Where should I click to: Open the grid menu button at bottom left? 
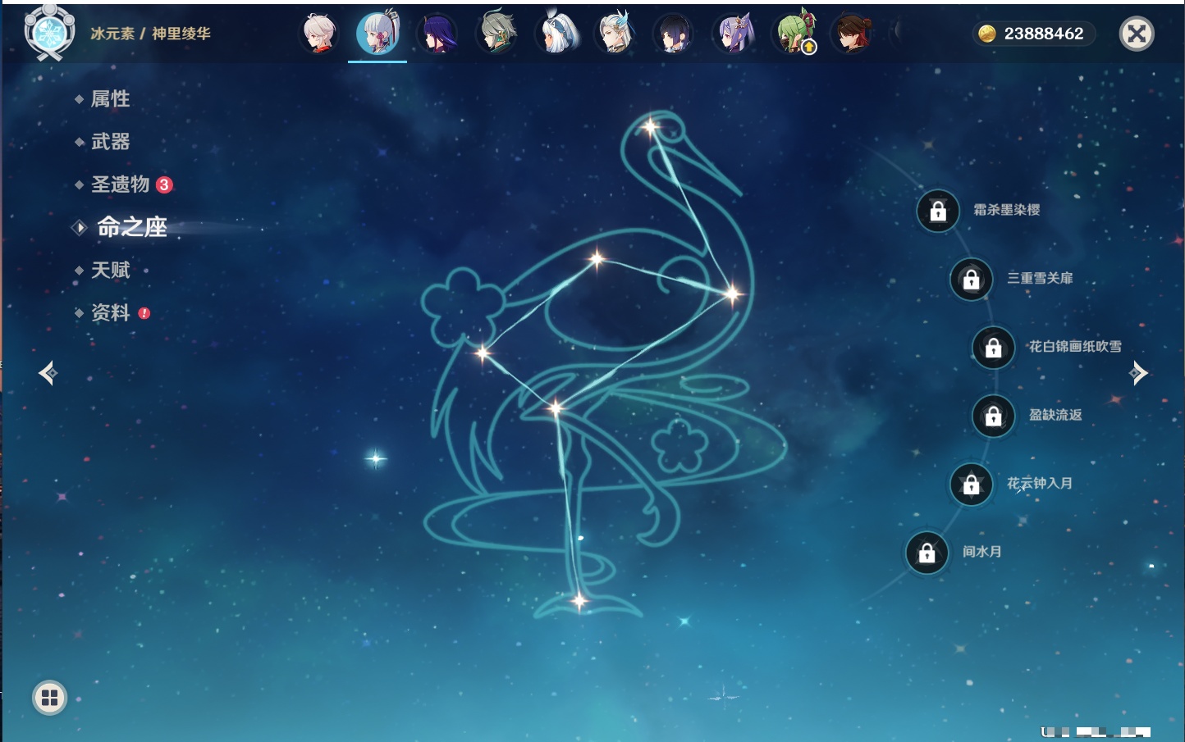(49, 698)
